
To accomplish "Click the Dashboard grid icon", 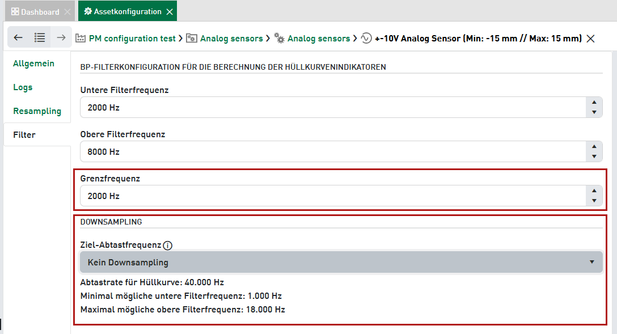I will pyautogui.click(x=15, y=11).
